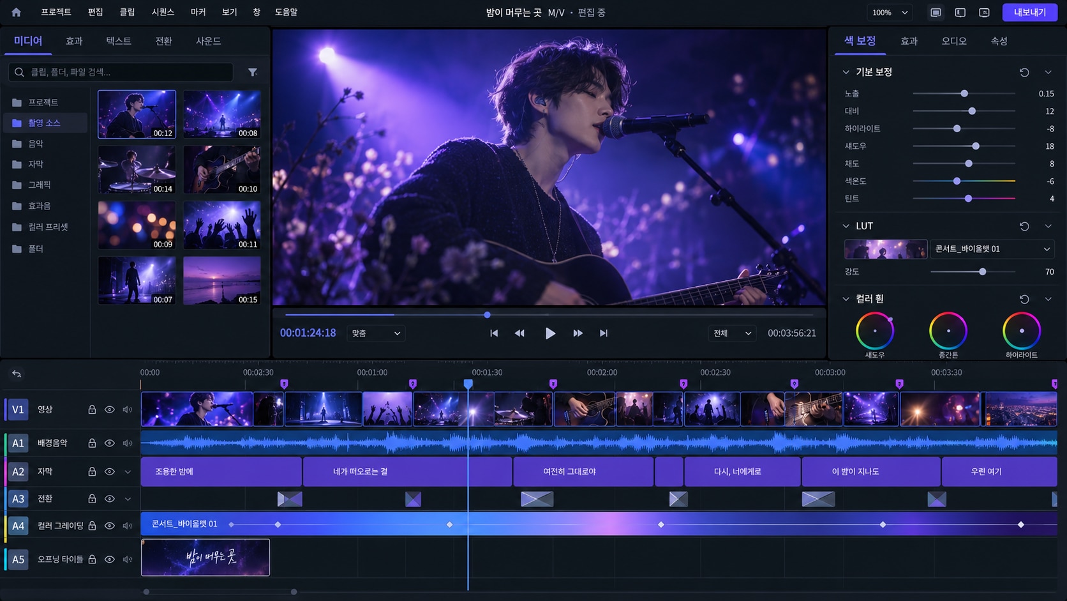Open the media filter funnel icon
The width and height of the screenshot is (1067, 601).
click(253, 72)
